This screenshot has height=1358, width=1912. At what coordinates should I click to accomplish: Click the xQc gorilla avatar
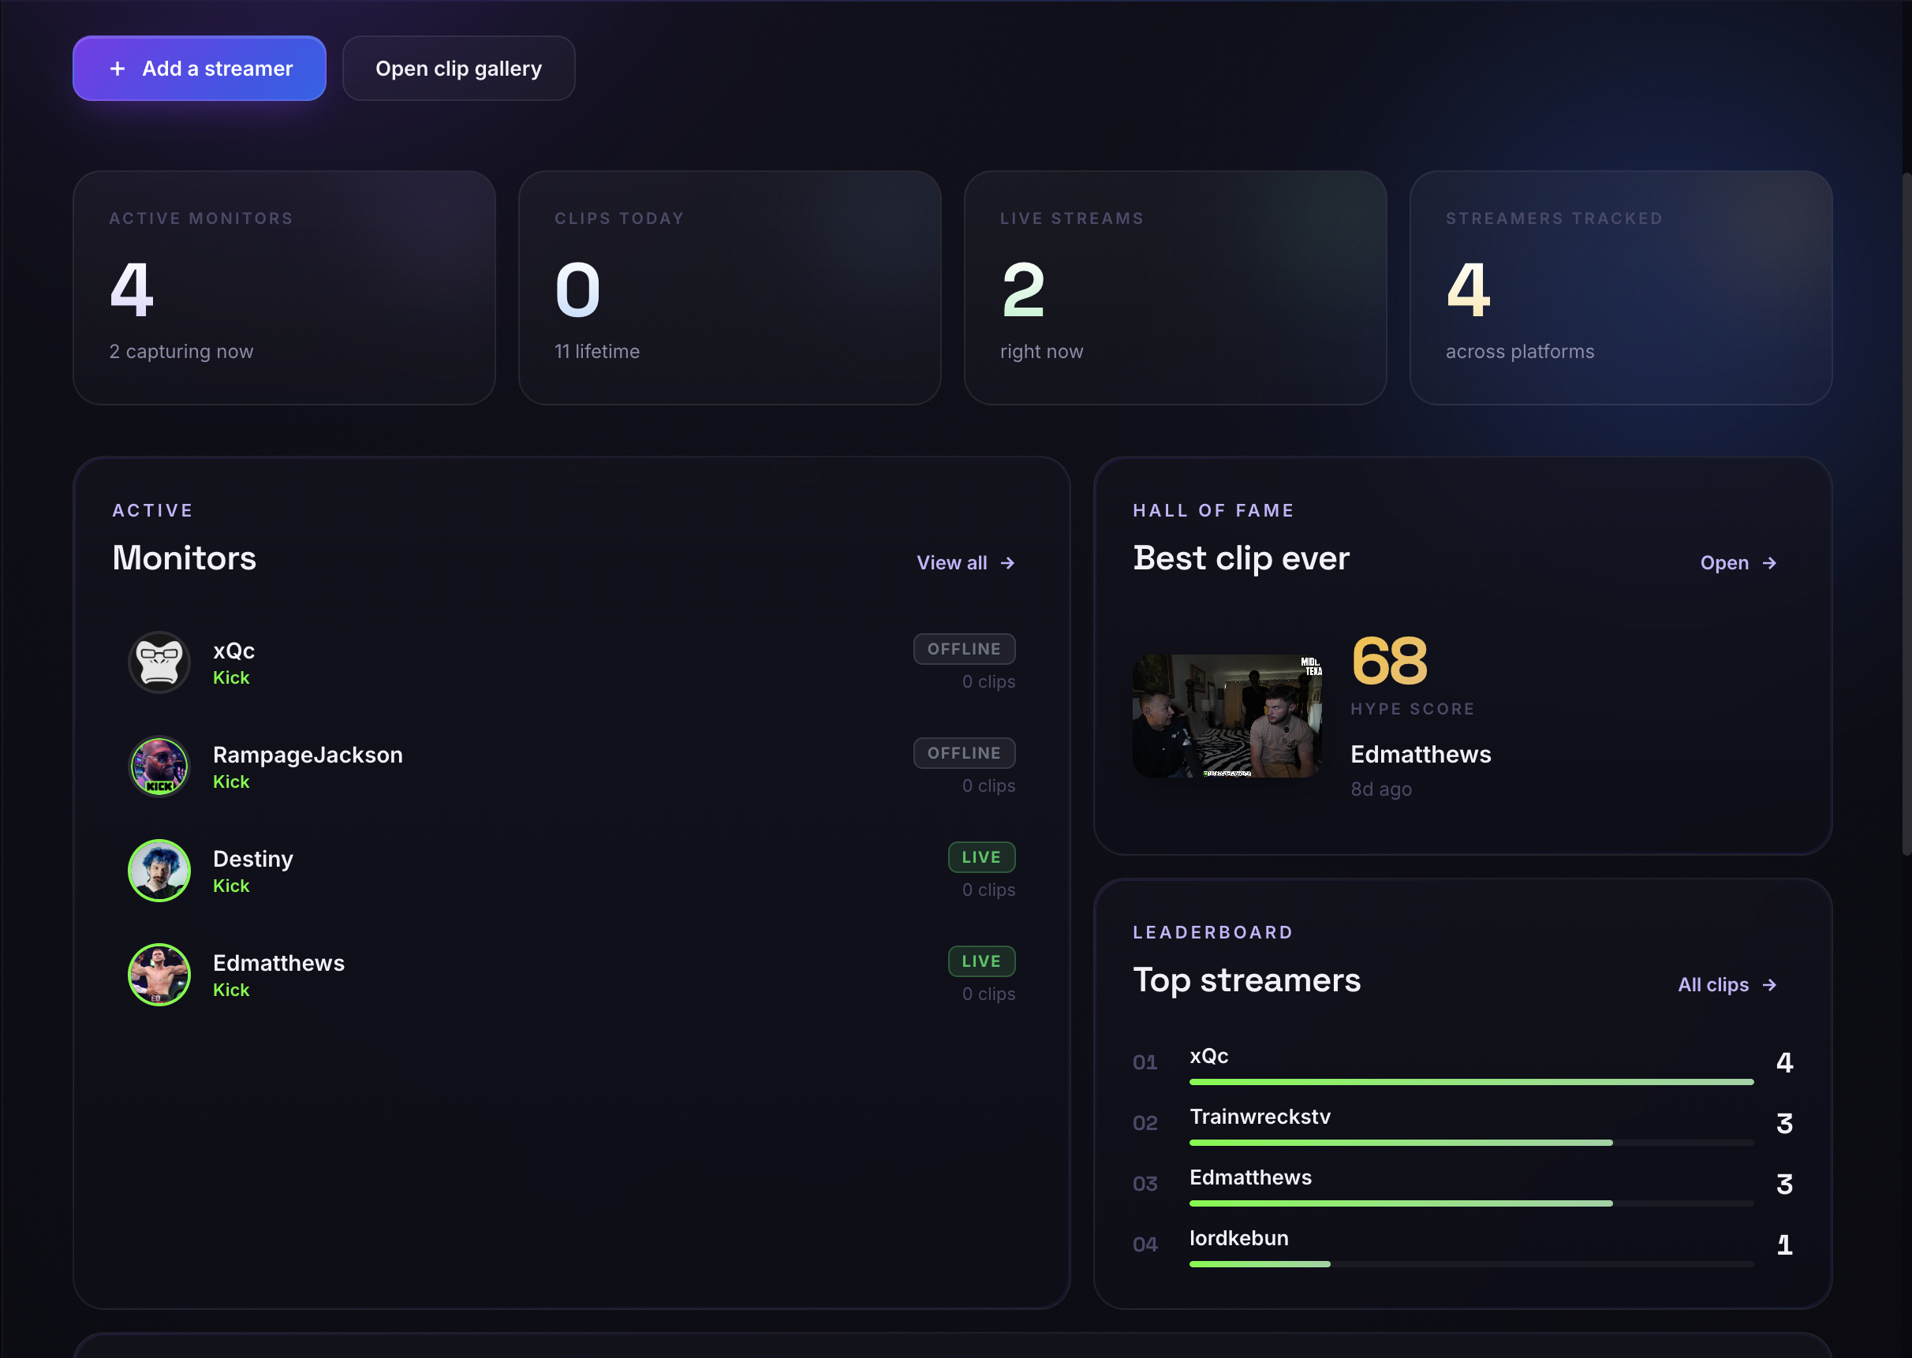click(159, 662)
